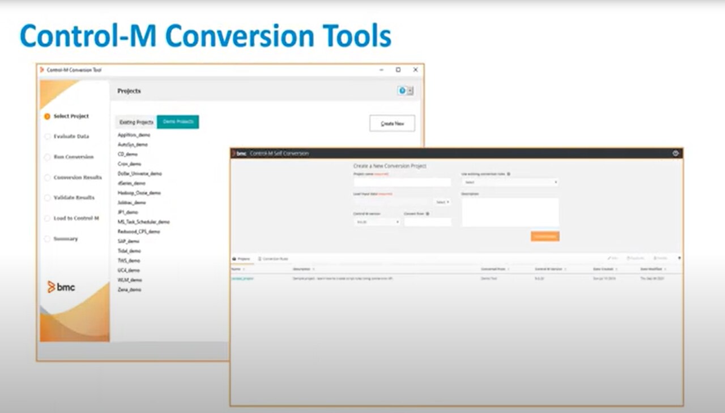Image resolution: width=725 pixels, height=413 pixels.
Task: Sort projects table by Description column
Action: click(x=303, y=269)
